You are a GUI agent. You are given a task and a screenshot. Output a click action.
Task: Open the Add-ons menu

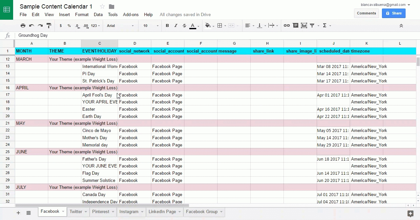[x=131, y=14]
